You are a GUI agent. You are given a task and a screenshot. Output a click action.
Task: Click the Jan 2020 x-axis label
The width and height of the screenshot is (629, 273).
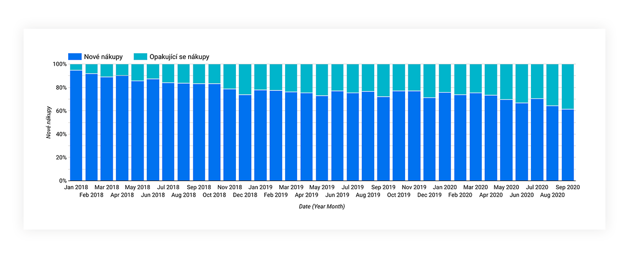[445, 187]
